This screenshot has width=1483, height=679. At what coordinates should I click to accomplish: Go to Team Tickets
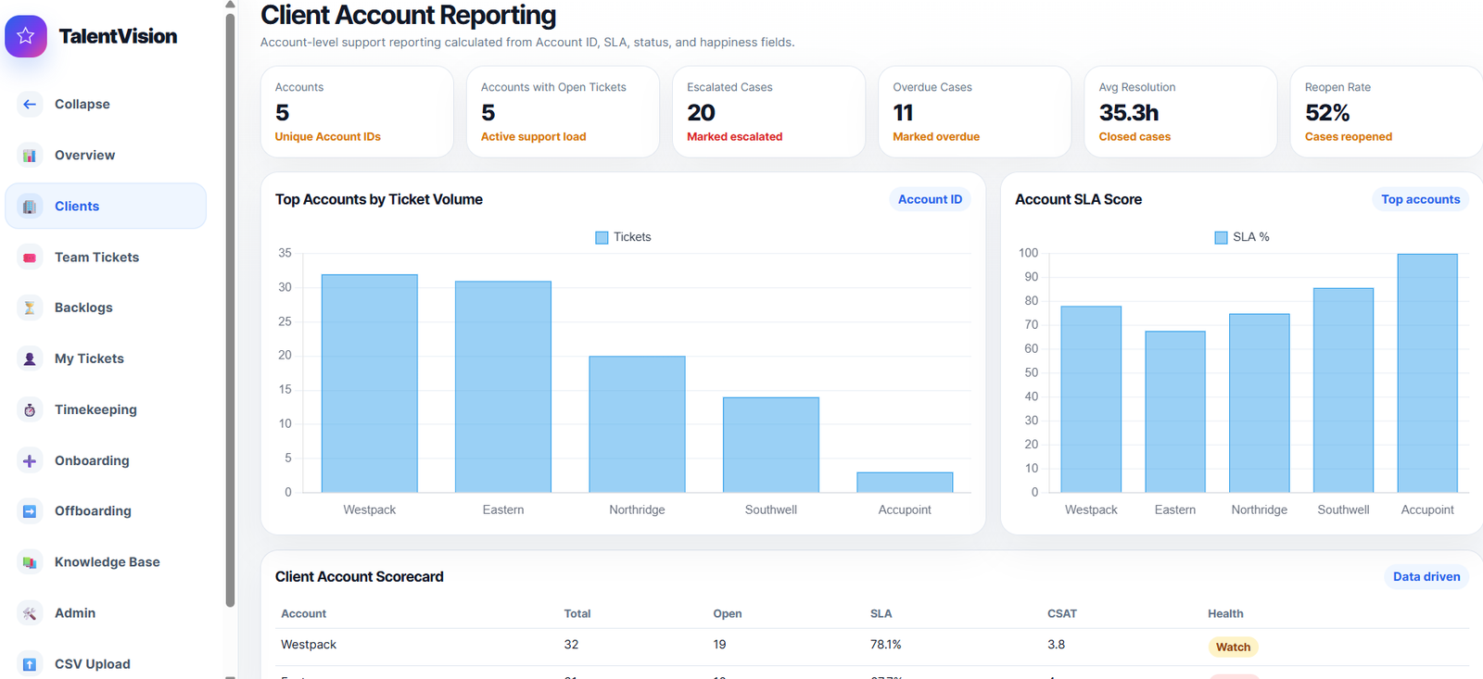click(x=106, y=257)
